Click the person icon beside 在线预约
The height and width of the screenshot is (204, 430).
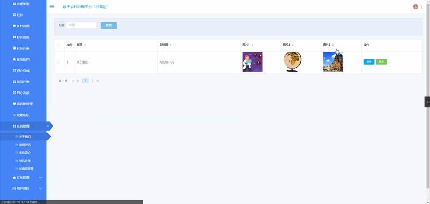(x=14, y=59)
